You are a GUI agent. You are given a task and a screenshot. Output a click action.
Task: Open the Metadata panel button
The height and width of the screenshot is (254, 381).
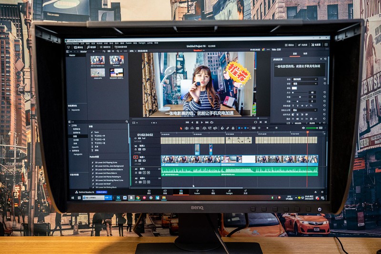tap(303, 45)
